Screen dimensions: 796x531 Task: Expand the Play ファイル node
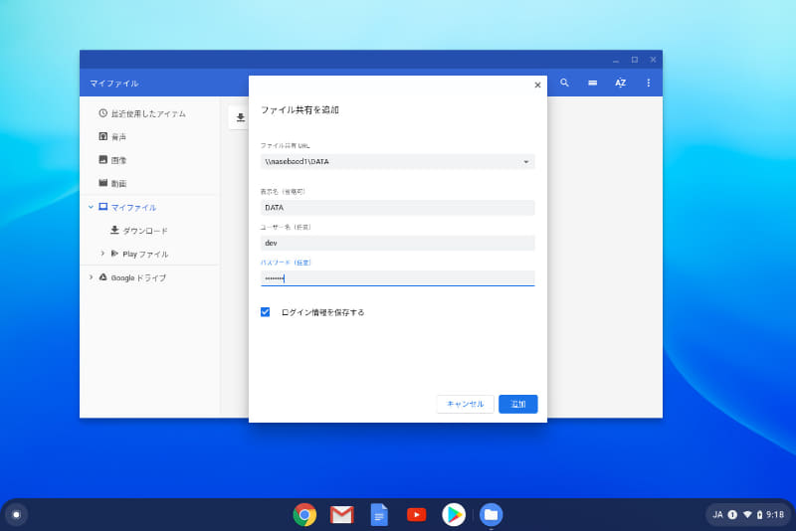point(102,254)
